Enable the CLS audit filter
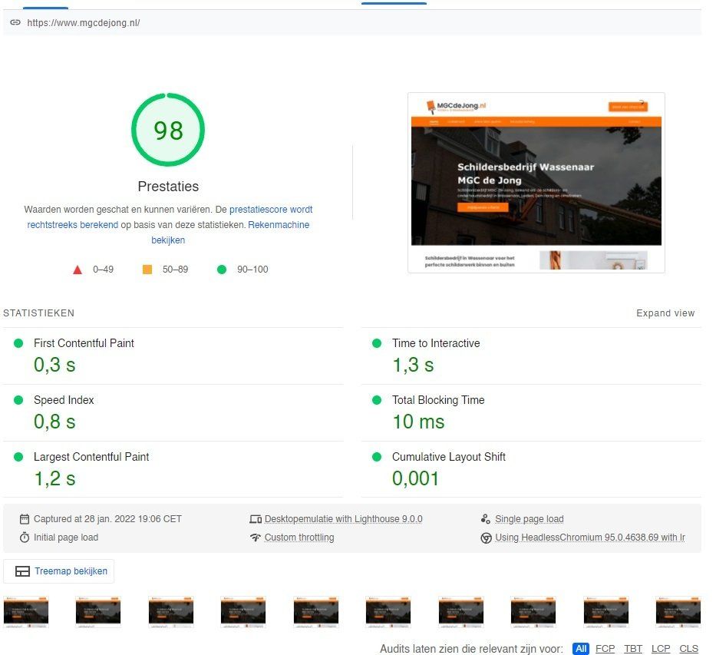Viewport: 716px width, 655px height. pos(688,649)
